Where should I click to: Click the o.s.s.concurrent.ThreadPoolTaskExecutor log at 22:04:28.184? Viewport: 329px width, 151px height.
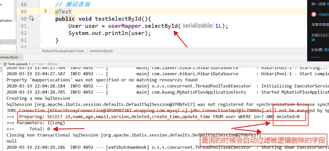[x=168, y=86]
